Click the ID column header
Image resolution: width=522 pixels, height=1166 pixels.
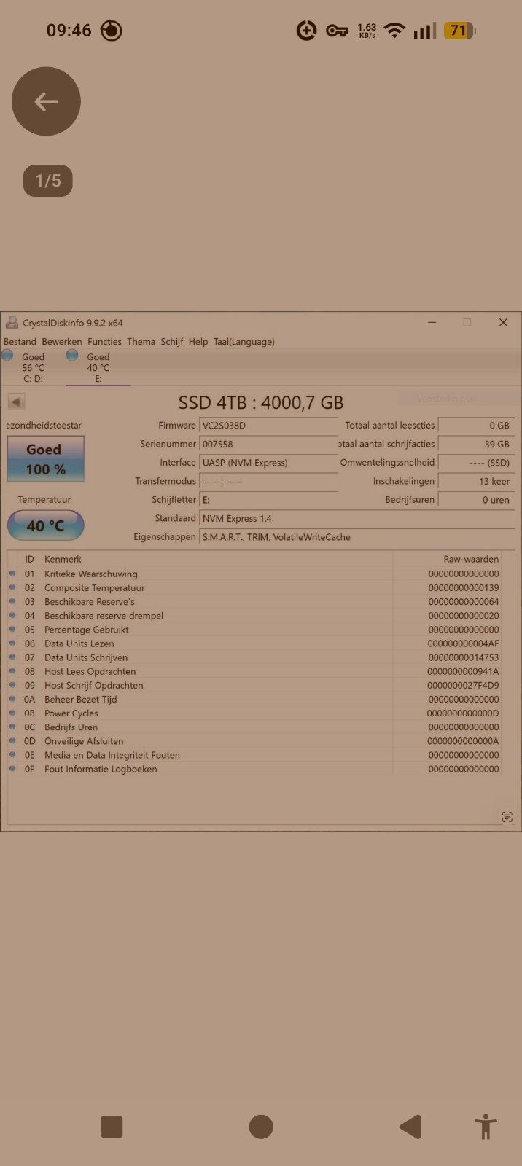[29, 559]
